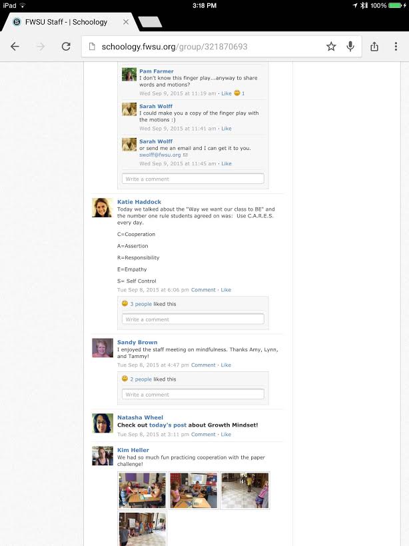View the 2 people who liked this
Screen dimensions: 409x546
pyautogui.click(x=141, y=379)
